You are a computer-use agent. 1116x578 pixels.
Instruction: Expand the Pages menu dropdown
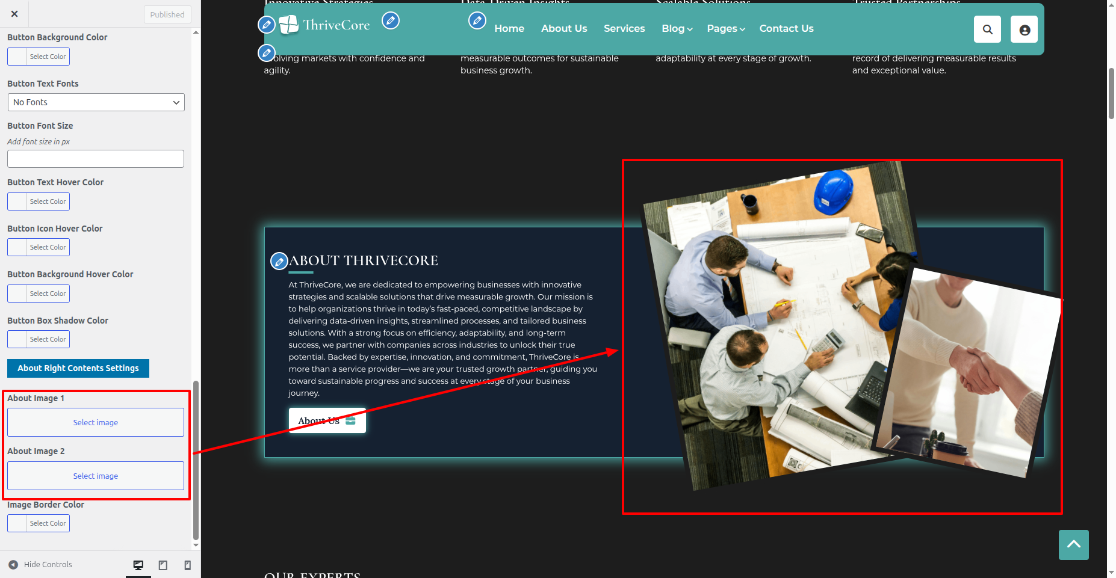pos(725,29)
